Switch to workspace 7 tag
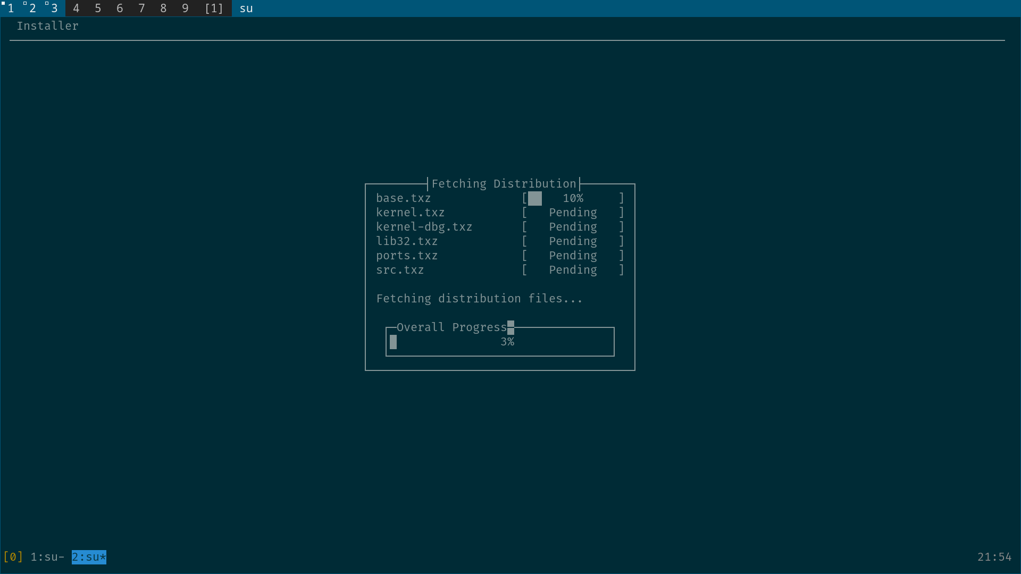The width and height of the screenshot is (1021, 574). tap(141, 8)
